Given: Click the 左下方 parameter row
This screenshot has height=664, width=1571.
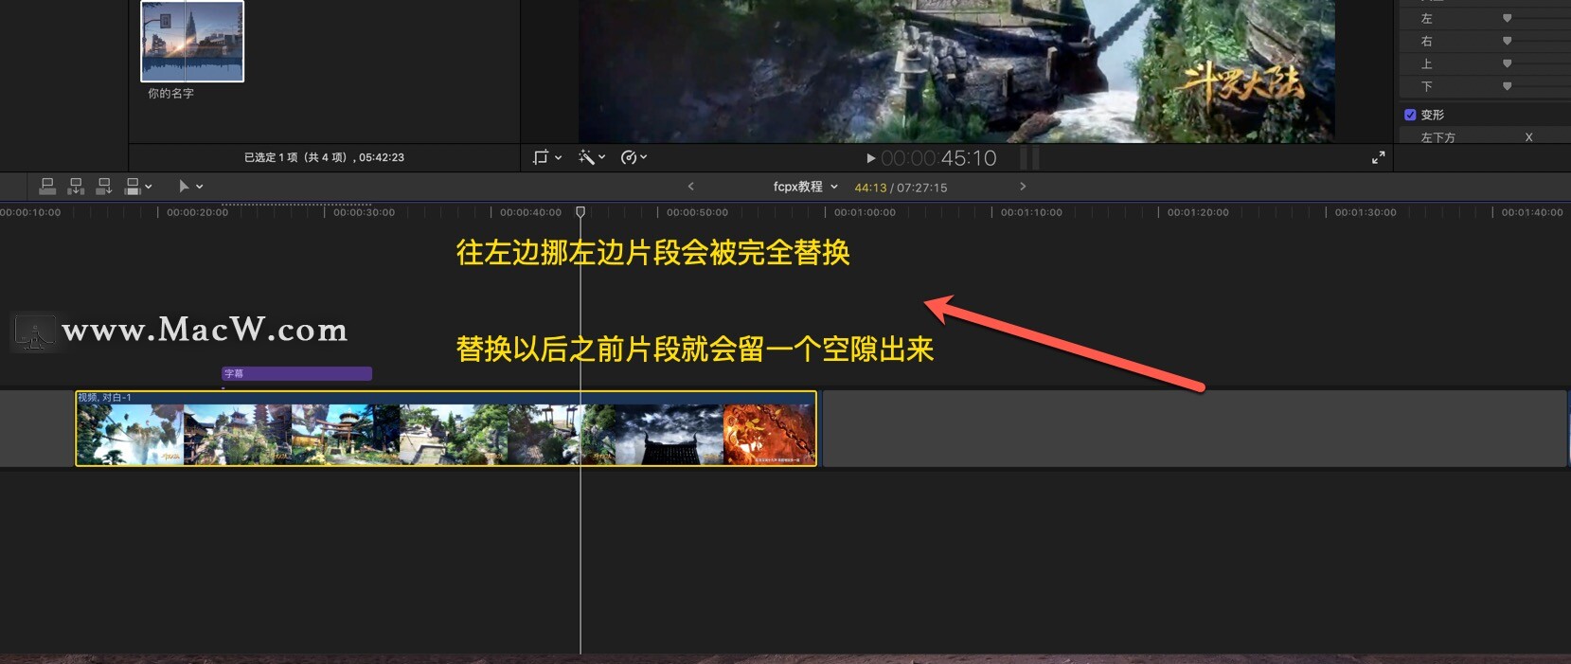Looking at the screenshot, I should coord(1485,137).
